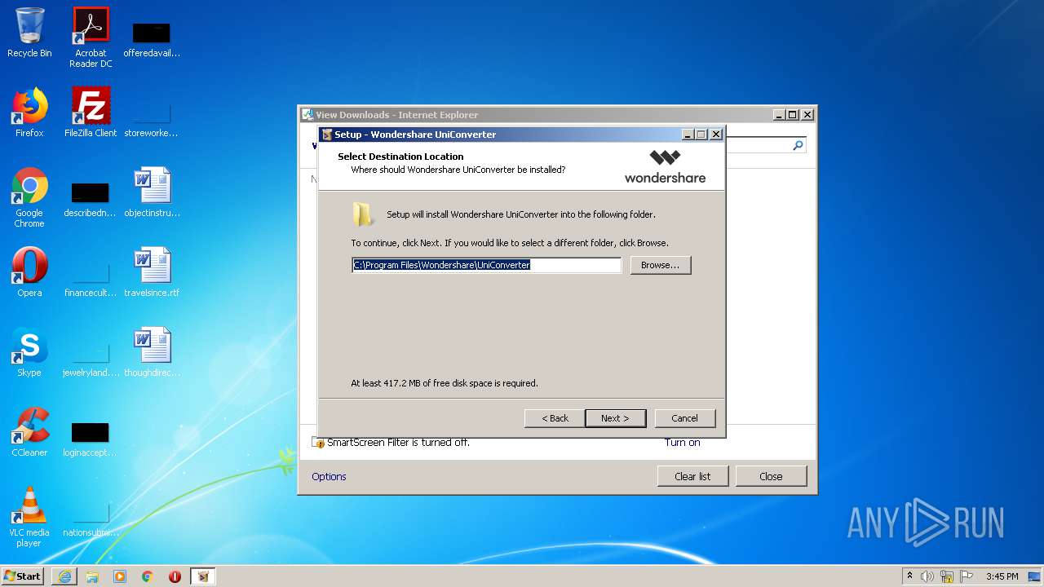Image resolution: width=1044 pixels, height=587 pixels.
Task: Click the search magnifier in View Downloads
Action: click(x=798, y=145)
